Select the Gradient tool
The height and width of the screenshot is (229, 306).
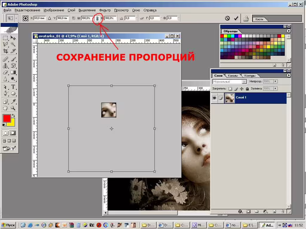pyautogui.click(x=13, y=72)
